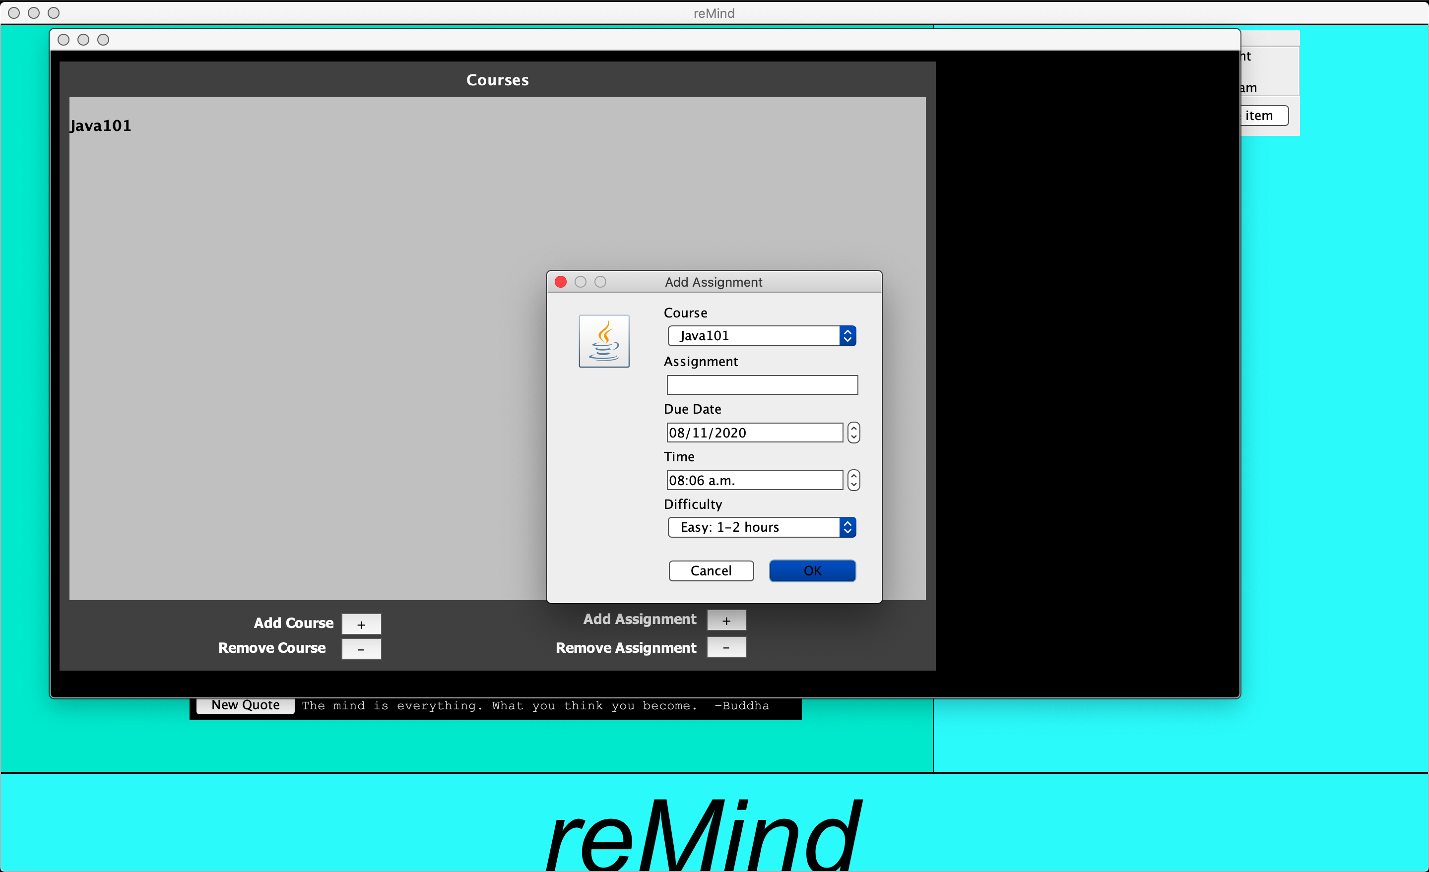Click the Due Date field 08/11/2020
Viewport: 1429px width, 872px height.
pos(754,433)
